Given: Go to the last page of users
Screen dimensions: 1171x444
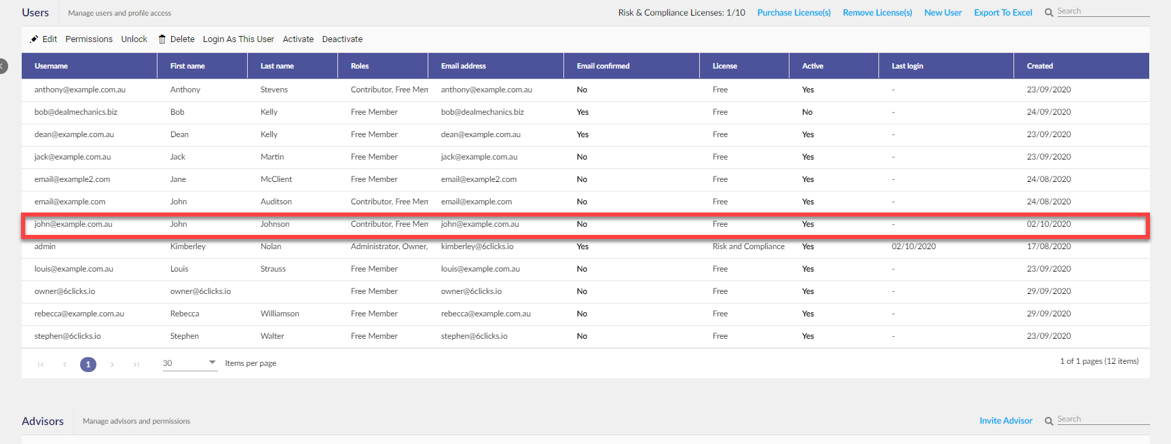Looking at the screenshot, I should coord(136,365).
